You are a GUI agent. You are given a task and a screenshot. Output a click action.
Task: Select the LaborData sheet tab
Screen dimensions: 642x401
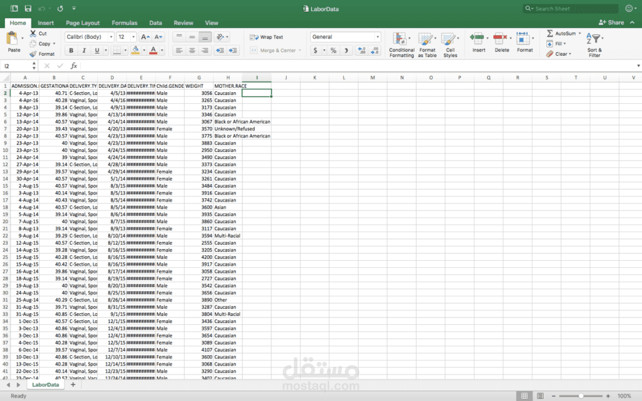point(45,385)
